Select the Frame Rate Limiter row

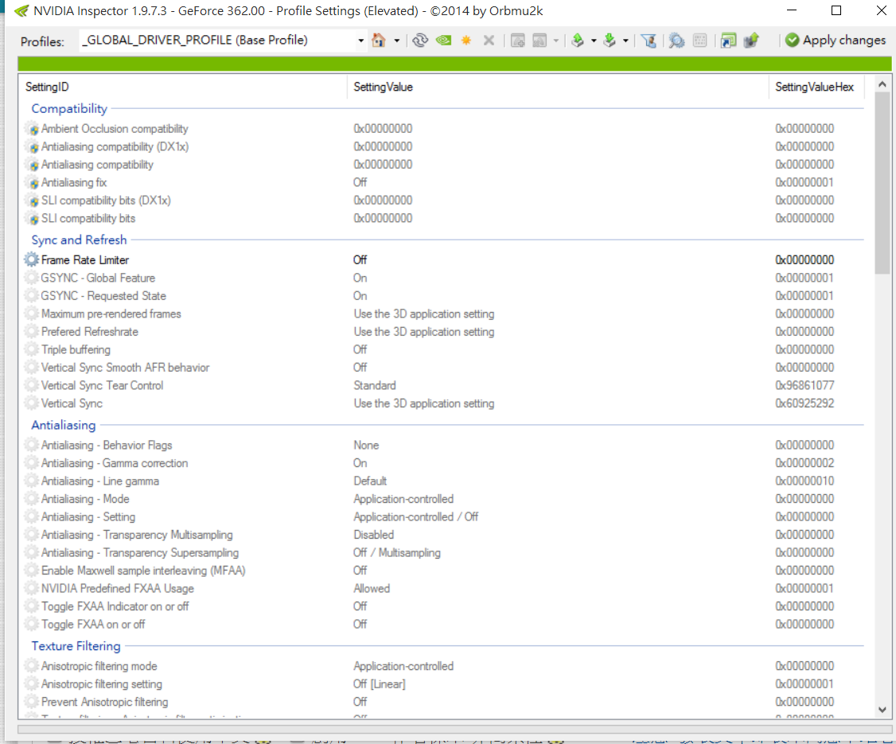(443, 260)
